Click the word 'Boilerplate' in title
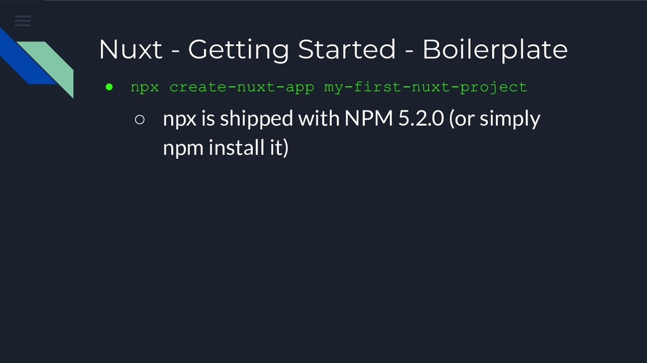 tap(495, 50)
